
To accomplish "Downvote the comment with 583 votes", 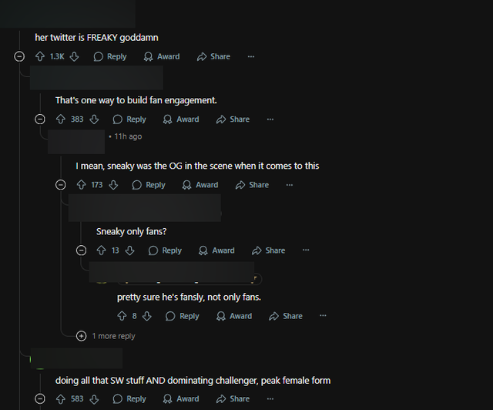I will point(94,399).
